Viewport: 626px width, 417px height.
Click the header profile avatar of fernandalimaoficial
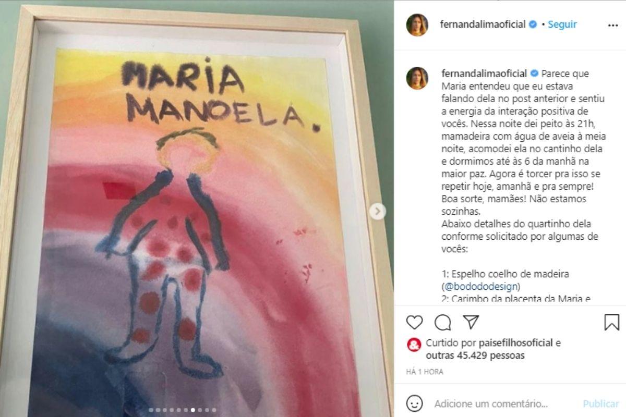coord(417,24)
